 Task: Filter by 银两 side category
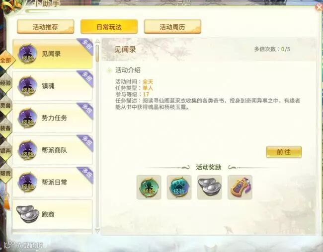(5, 151)
